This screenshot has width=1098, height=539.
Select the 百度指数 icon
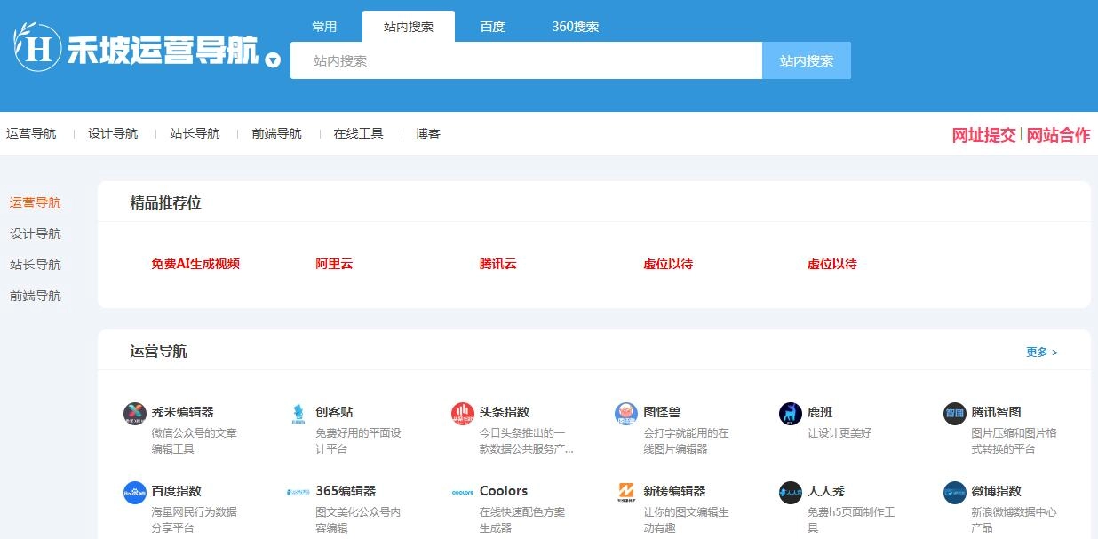[133, 490]
